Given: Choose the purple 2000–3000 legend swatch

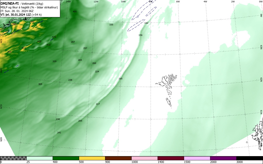Looking at the screenshot, I should (x=223, y=158).
